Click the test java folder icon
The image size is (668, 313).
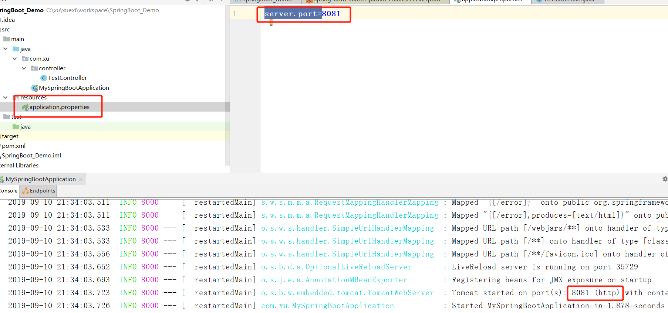pos(16,126)
